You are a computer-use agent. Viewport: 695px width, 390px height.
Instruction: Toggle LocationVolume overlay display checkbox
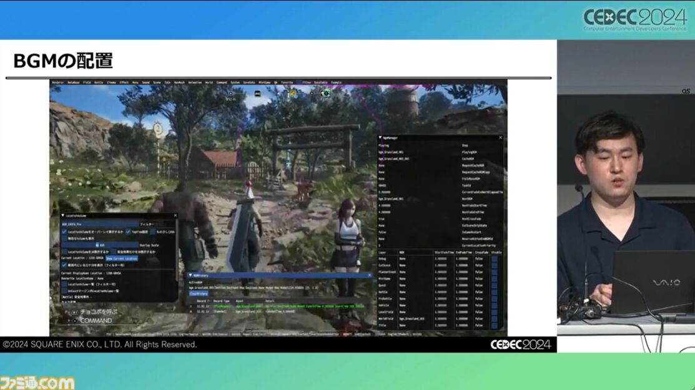tap(64, 232)
